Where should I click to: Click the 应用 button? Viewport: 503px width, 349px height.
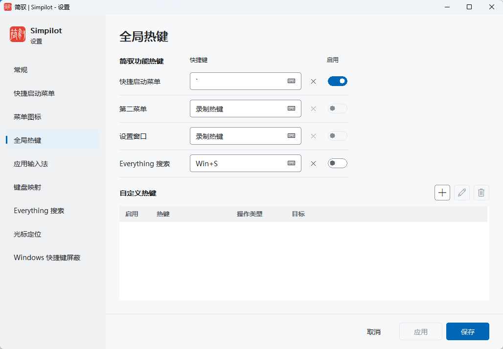tap(421, 332)
